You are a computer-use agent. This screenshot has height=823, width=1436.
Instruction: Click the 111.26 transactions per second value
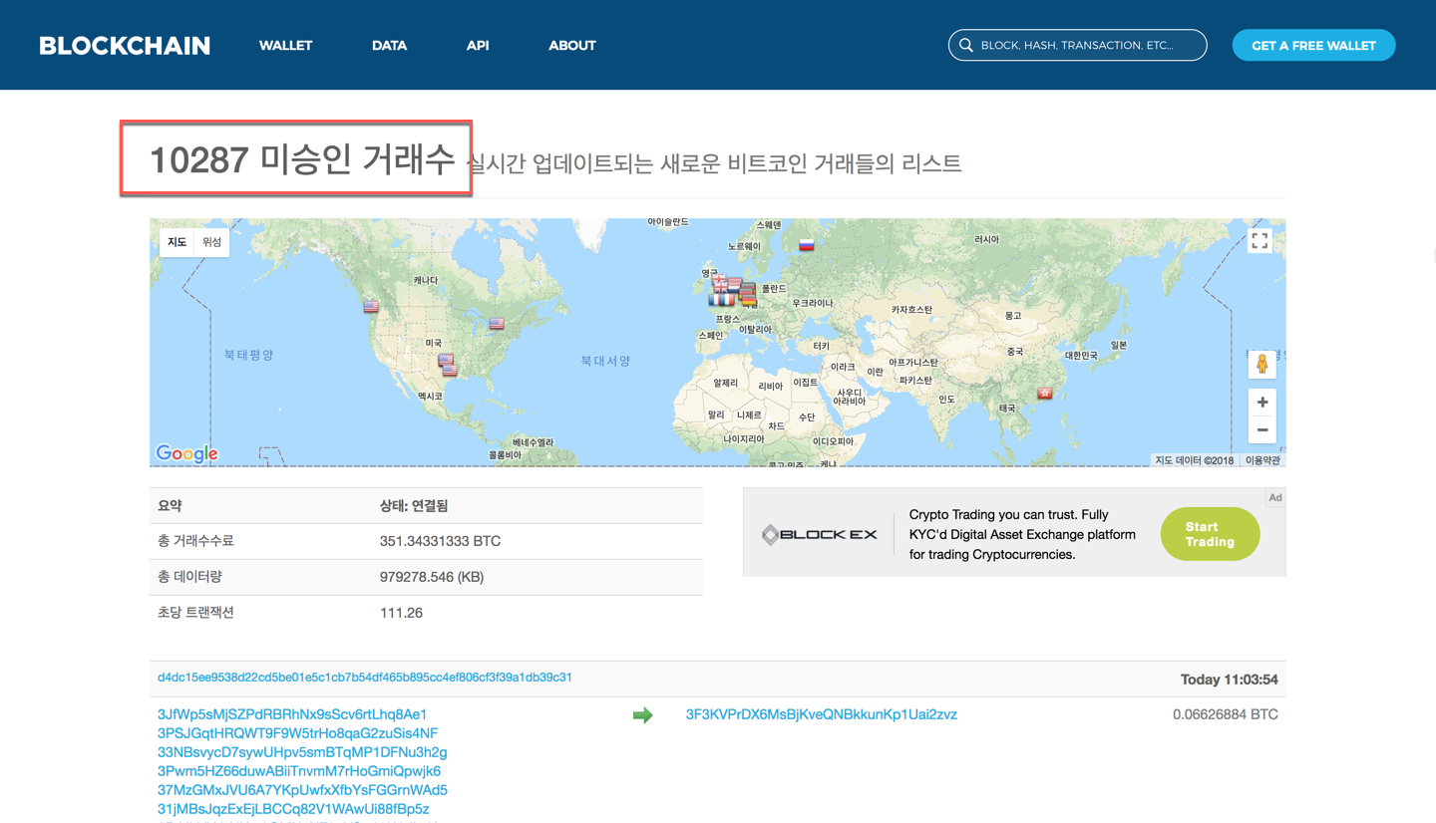tap(402, 613)
